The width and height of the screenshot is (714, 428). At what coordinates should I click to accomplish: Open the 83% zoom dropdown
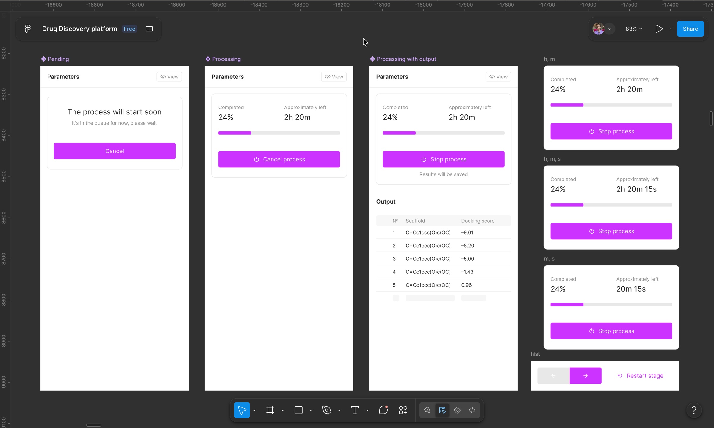[x=634, y=29]
